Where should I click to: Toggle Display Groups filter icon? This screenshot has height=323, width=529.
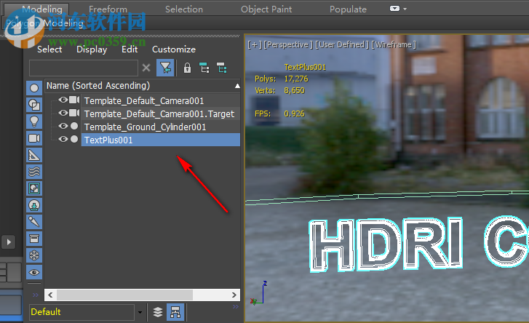click(x=34, y=188)
